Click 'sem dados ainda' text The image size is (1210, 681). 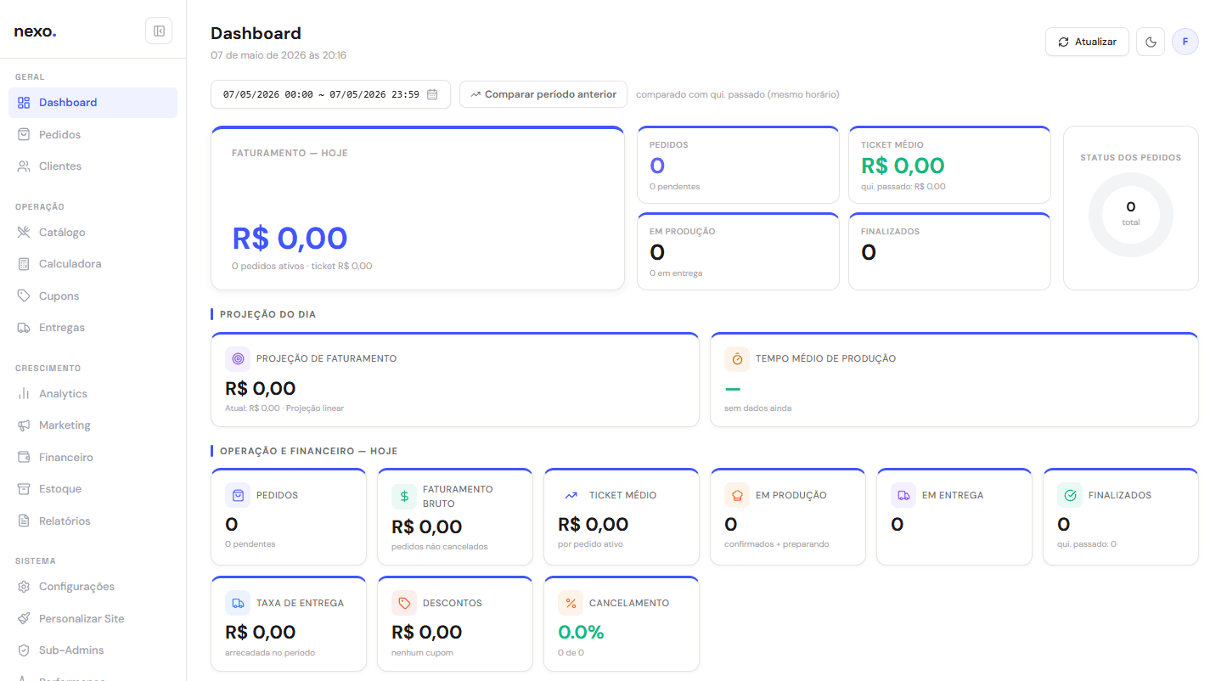pyautogui.click(x=758, y=408)
